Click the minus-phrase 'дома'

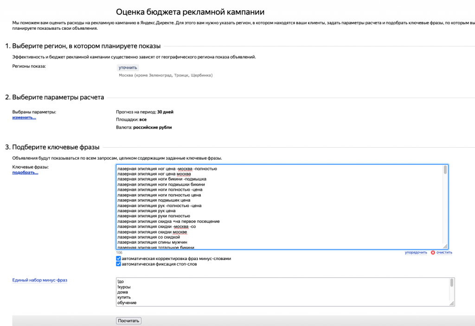point(122,292)
